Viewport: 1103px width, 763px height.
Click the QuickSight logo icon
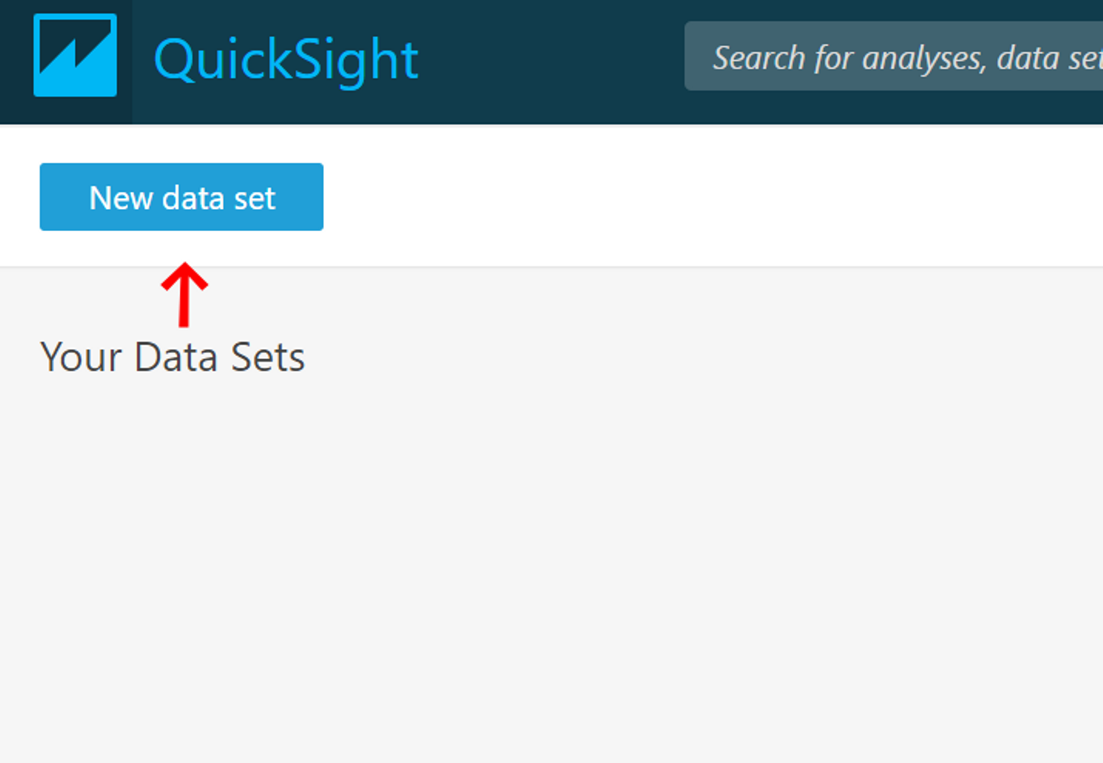pos(75,55)
